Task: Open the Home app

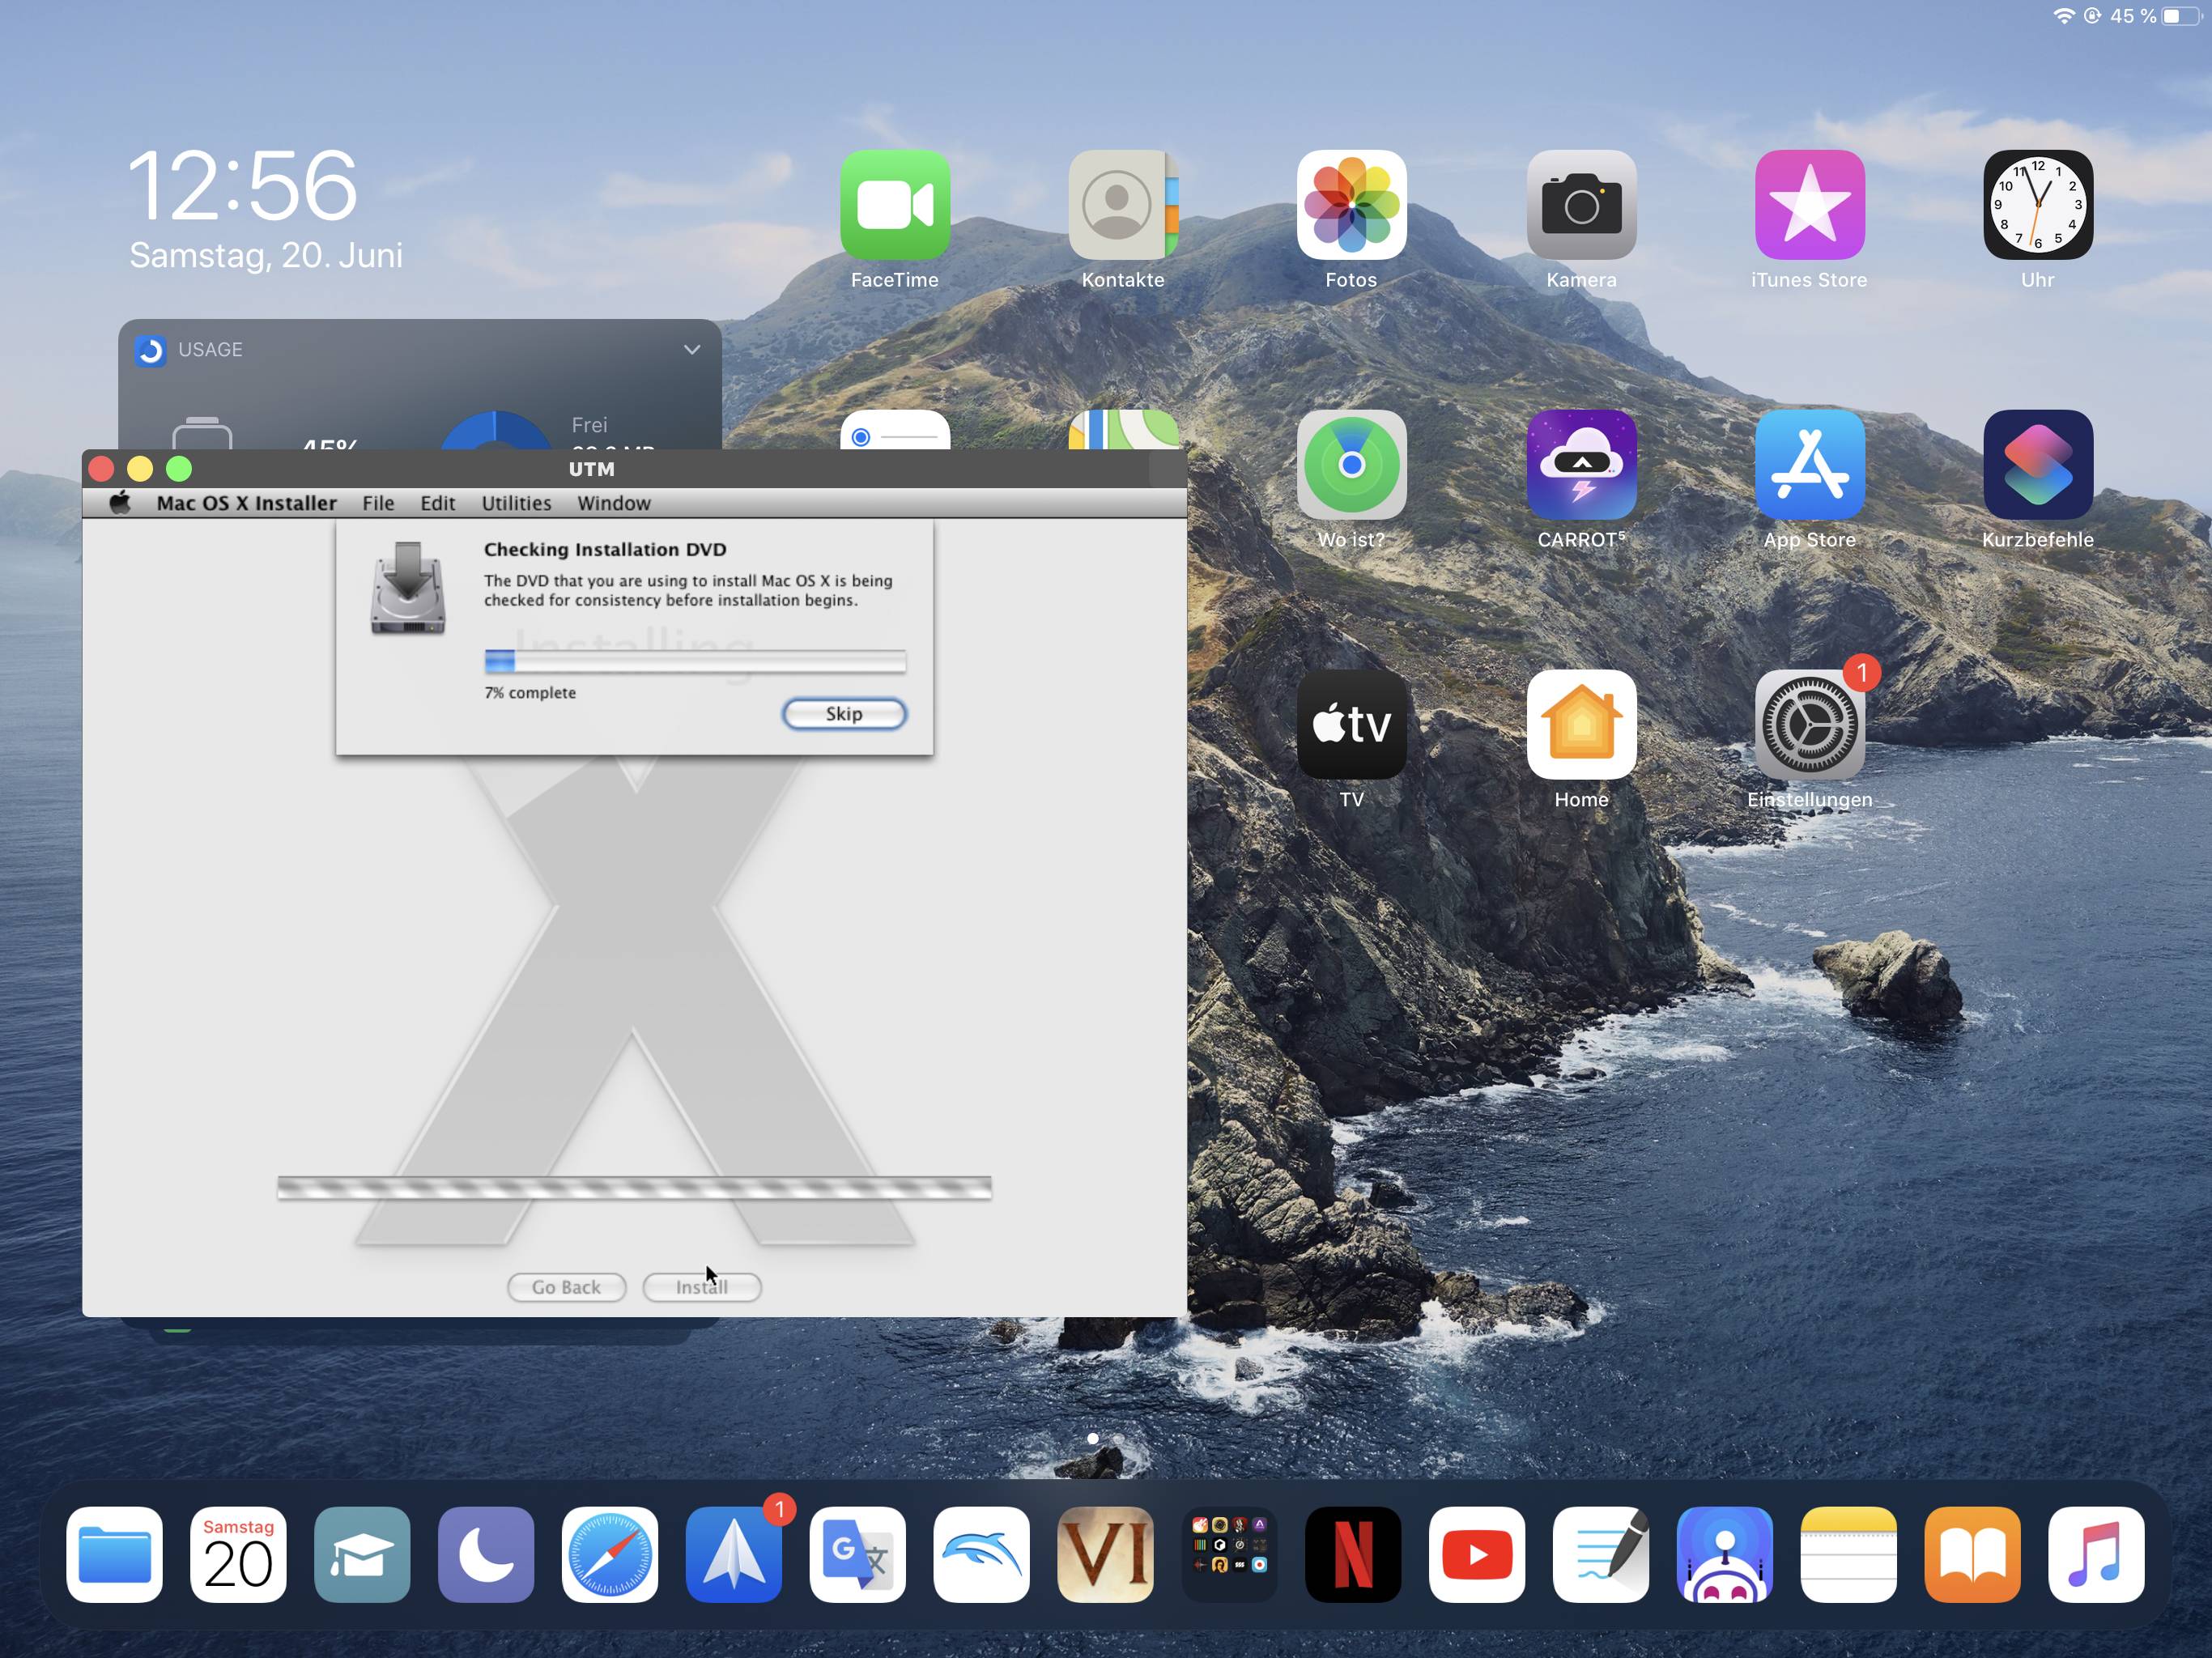Action: click(1580, 725)
